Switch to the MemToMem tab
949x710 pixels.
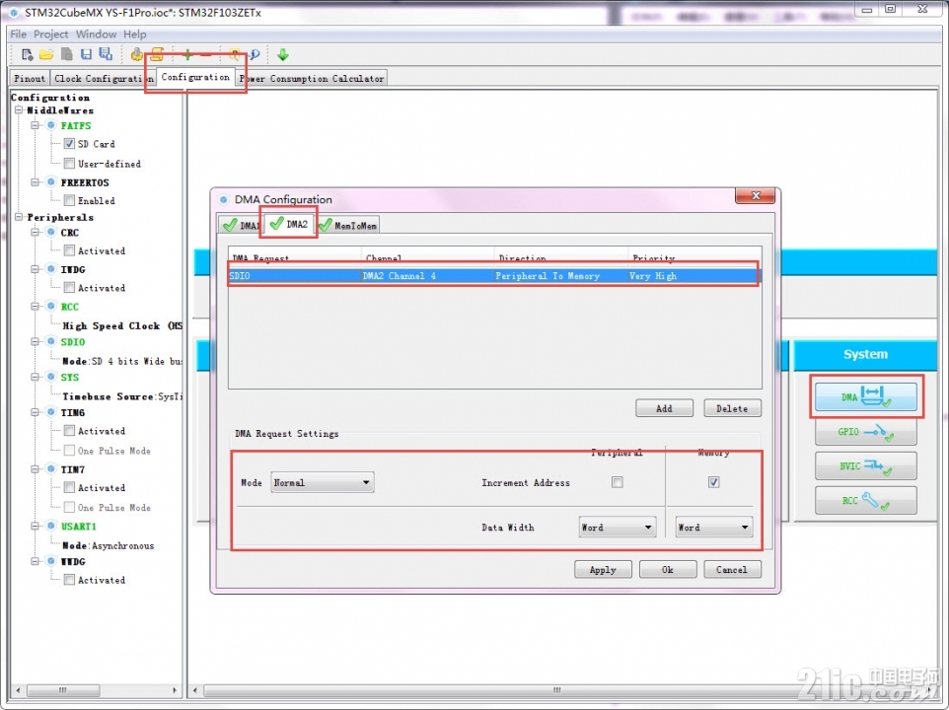[x=348, y=226]
